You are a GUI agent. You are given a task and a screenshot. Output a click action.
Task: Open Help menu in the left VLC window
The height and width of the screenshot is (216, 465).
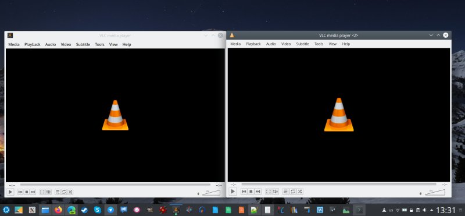coord(127,45)
